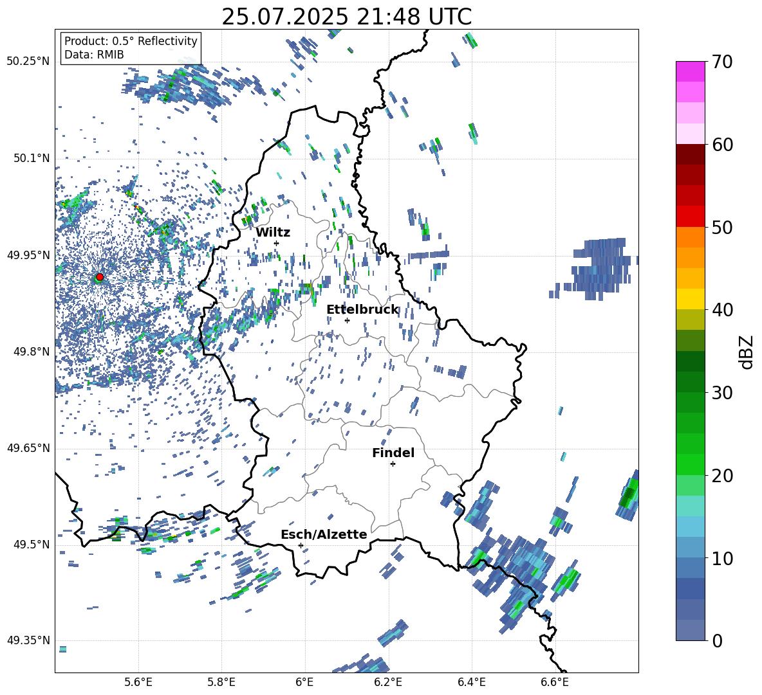762x695 pixels.
Task: Click the 5.8°E longitude label
Action: (221, 682)
